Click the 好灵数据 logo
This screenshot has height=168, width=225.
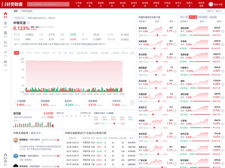[x=12, y=4]
